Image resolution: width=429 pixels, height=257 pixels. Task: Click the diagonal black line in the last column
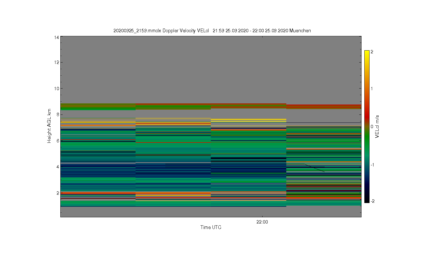click(314, 168)
